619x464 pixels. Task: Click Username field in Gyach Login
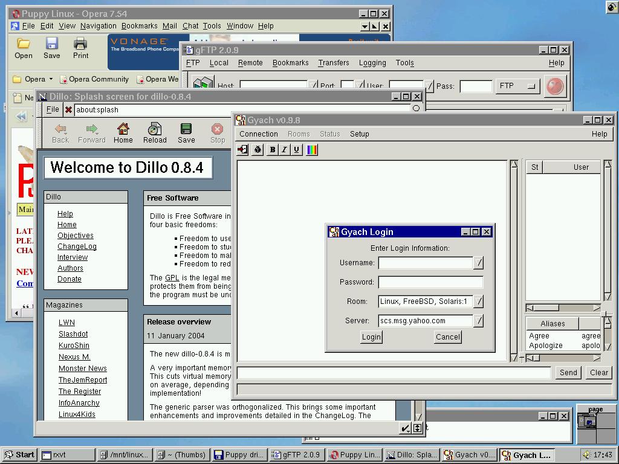(426, 263)
